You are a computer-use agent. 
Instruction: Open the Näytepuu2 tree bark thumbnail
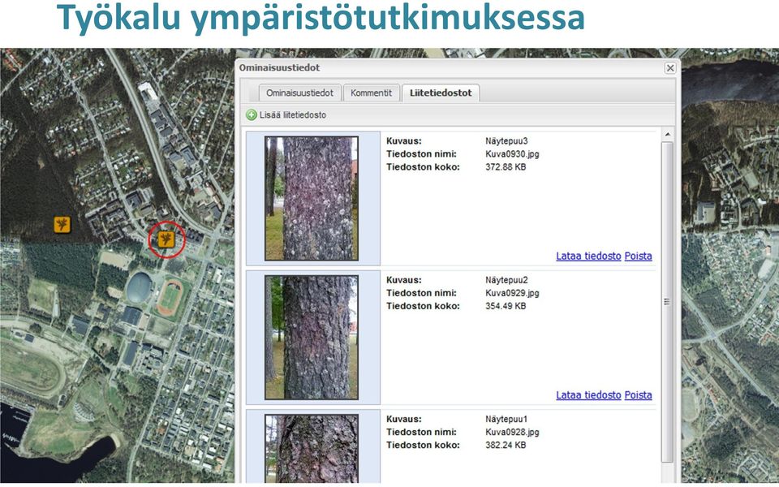click(x=312, y=338)
